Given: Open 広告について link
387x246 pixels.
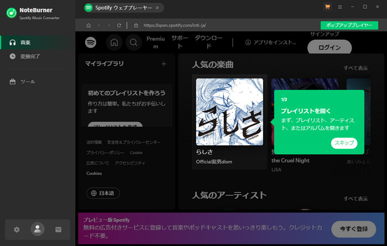Looking at the screenshot, I should (x=98, y=163).
